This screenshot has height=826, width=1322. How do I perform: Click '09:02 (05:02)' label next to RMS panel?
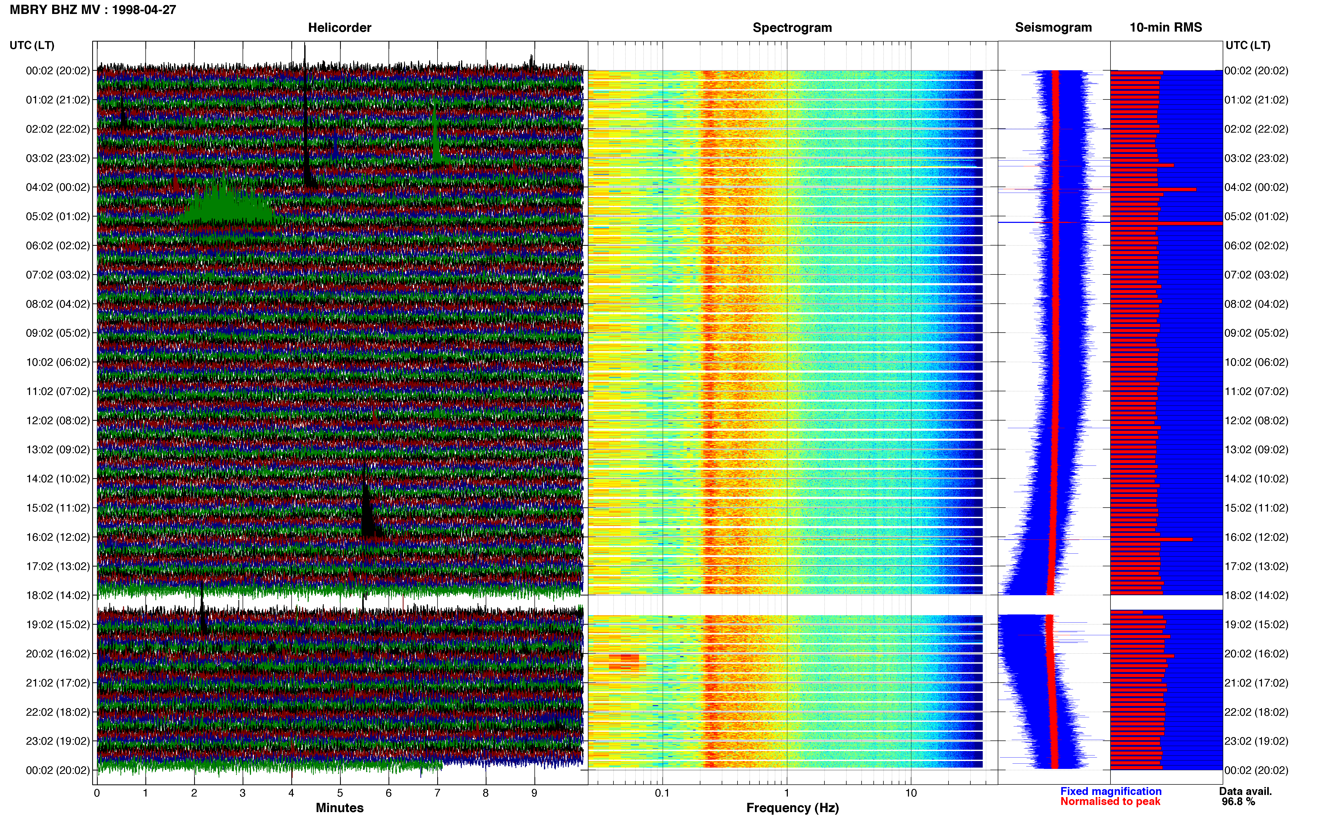tap(1256, 333)
